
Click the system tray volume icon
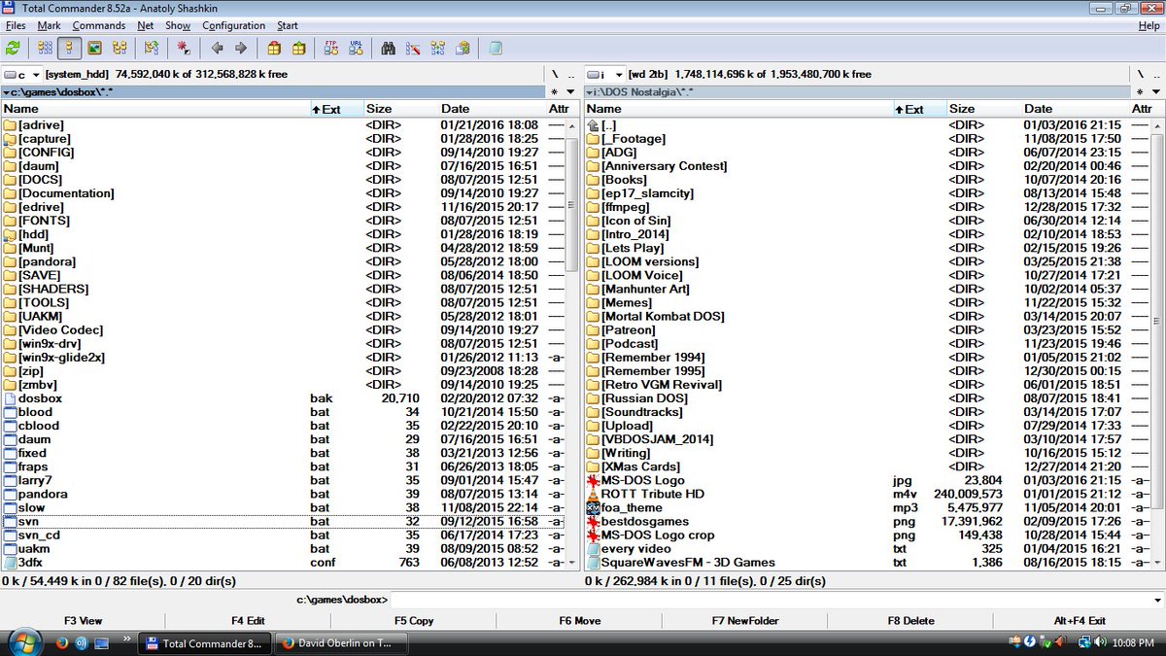point(1099,642)
